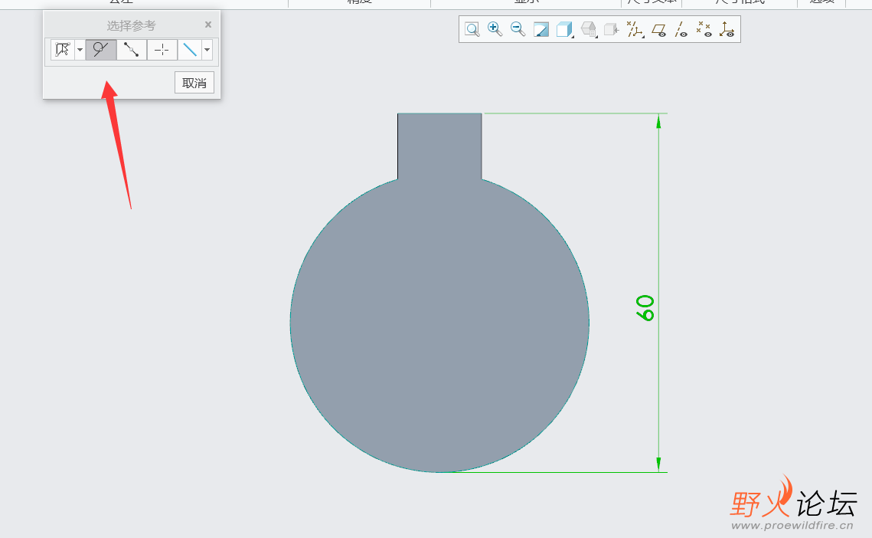Click the Zoom In magnifier icon

coord(495,30)
